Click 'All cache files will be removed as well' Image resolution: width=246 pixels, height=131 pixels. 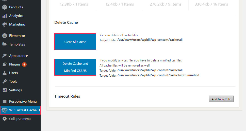point(125,65)
